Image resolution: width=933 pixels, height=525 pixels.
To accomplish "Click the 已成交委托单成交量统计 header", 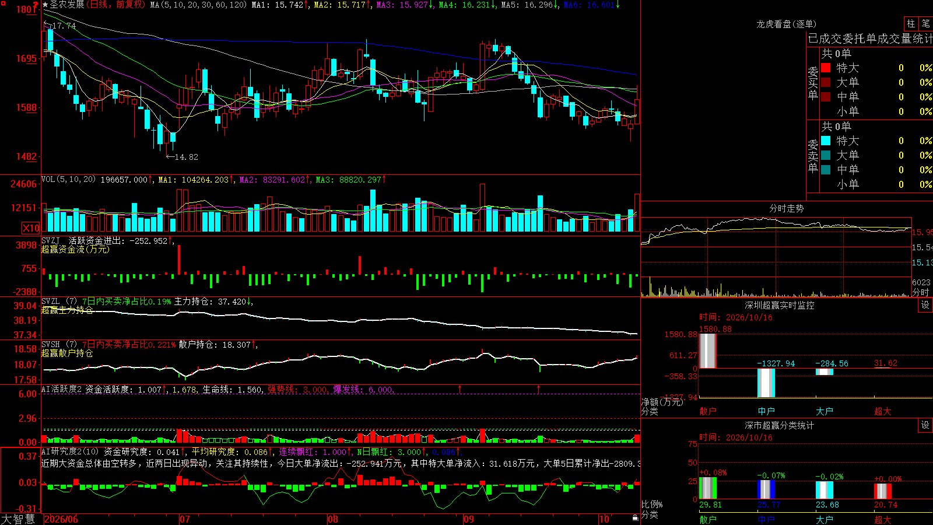I will pos(870,38).
